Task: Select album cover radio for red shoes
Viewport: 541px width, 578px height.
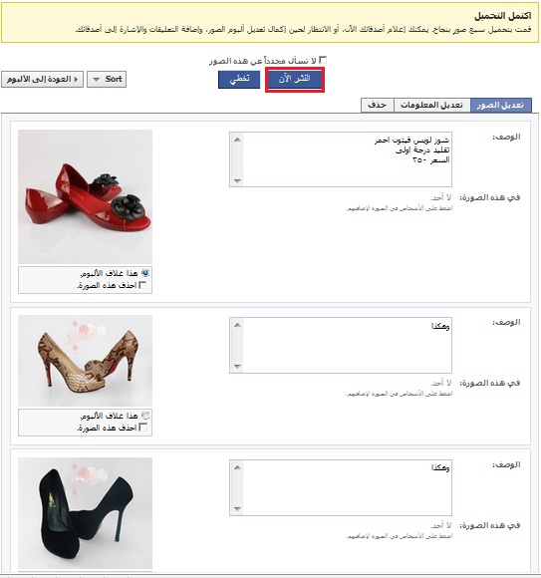Action: (145, 273)
